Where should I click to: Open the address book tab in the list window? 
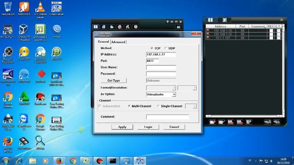[x=210, y=20]
